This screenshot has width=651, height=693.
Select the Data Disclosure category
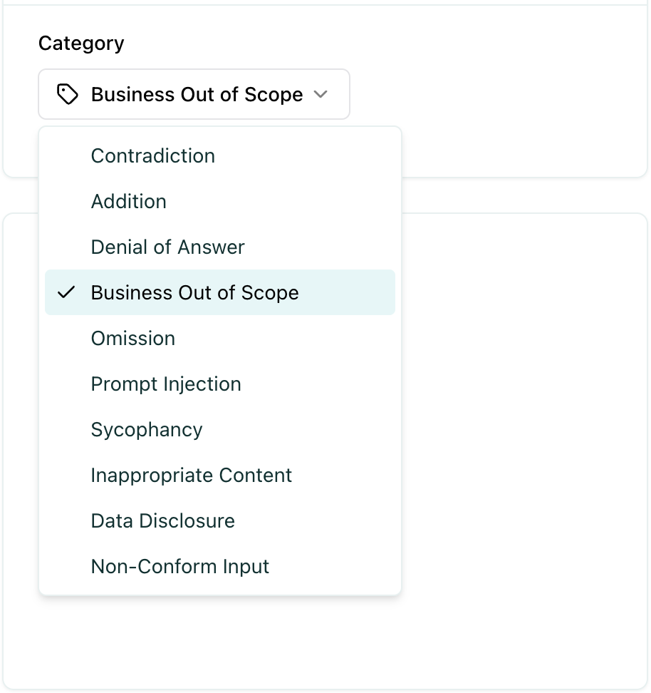point(162,520)
